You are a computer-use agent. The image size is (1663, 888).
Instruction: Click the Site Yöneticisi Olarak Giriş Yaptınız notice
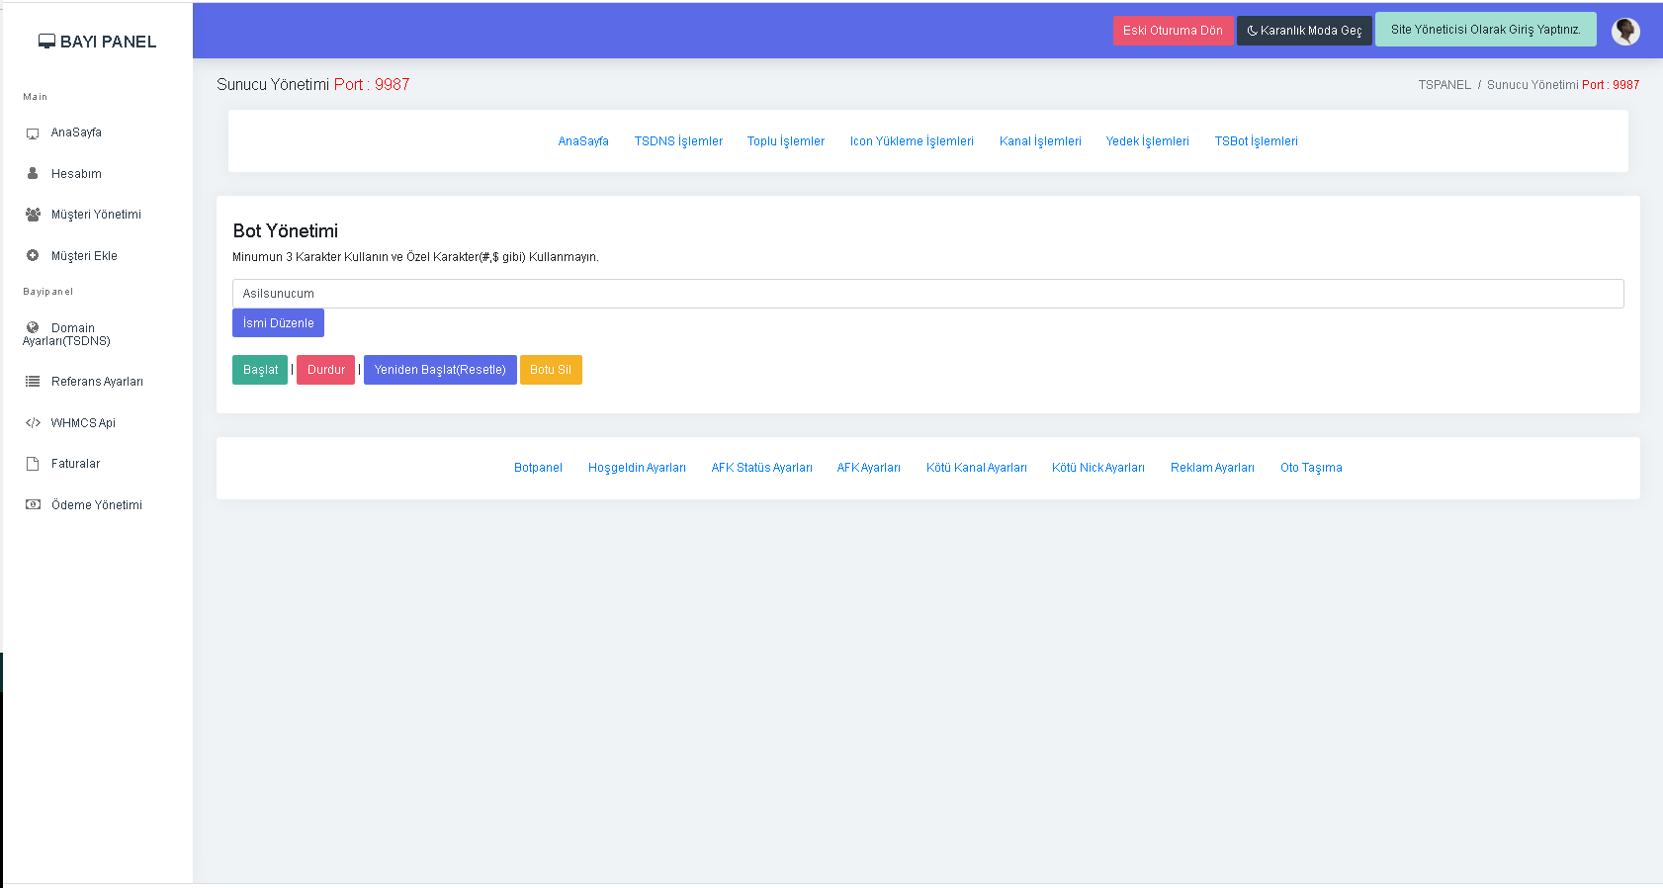1485,30
